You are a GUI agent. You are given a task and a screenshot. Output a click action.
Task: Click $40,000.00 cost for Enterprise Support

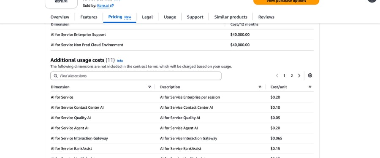pyautogui.click(x=240, y=35)
